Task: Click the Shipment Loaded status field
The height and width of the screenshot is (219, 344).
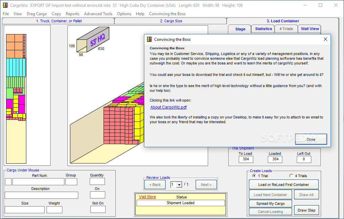Action: tap(180, 203)
